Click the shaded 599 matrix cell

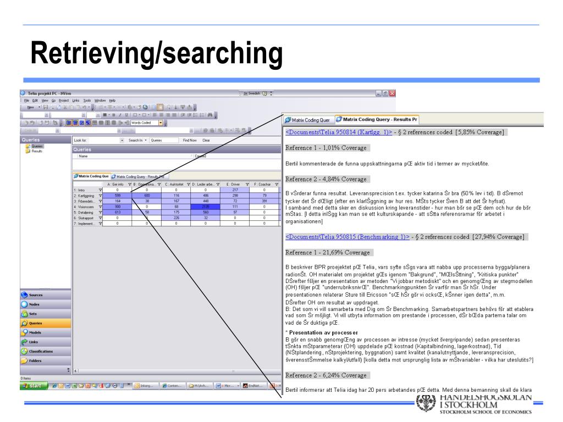click(x=118, y=196)
